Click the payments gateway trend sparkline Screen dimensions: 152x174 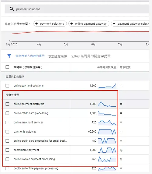107,132
